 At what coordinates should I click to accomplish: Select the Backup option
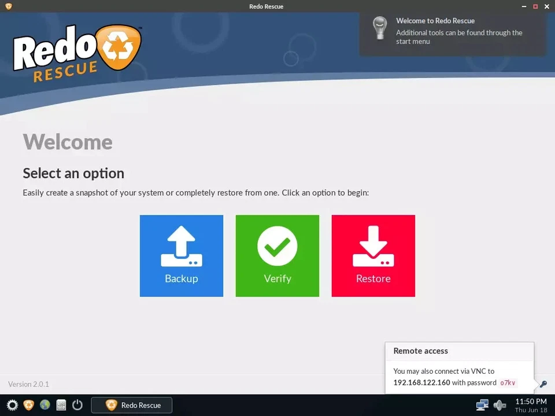[x=181, y=255]
